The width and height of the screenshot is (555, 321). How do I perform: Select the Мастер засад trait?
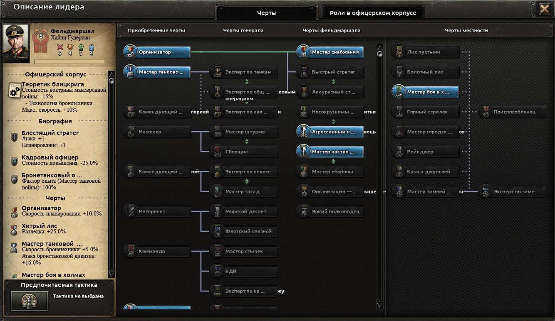click(244, 191)
